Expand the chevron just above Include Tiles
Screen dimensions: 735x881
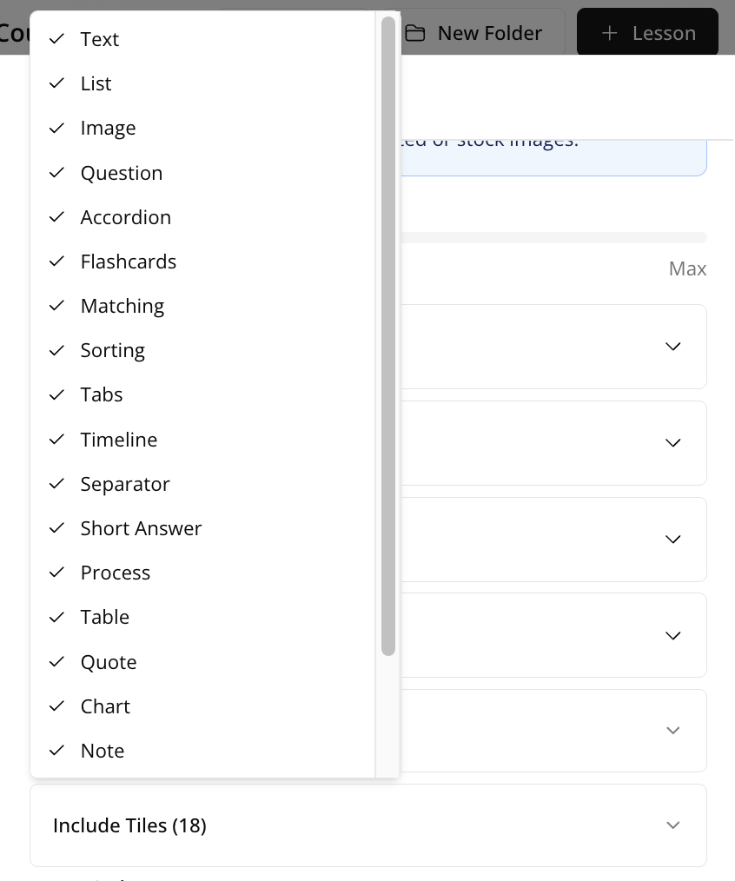tap(672, 730)
